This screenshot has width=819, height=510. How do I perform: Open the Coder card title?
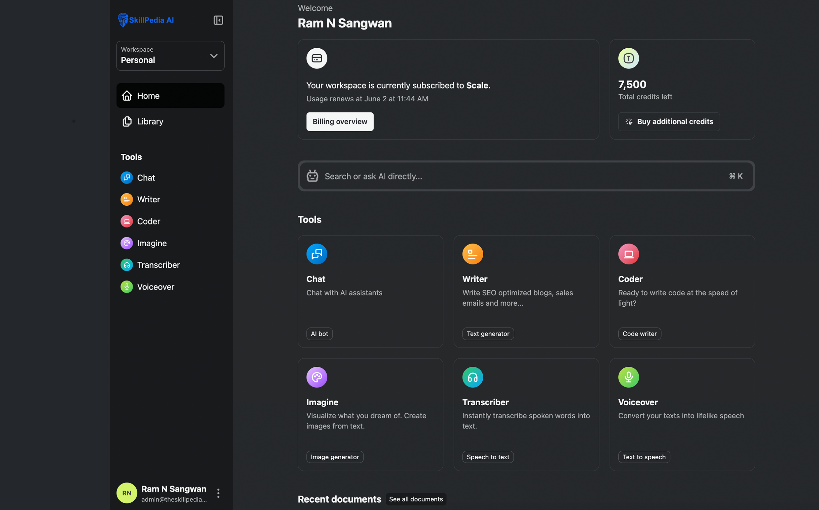[630, 279]
